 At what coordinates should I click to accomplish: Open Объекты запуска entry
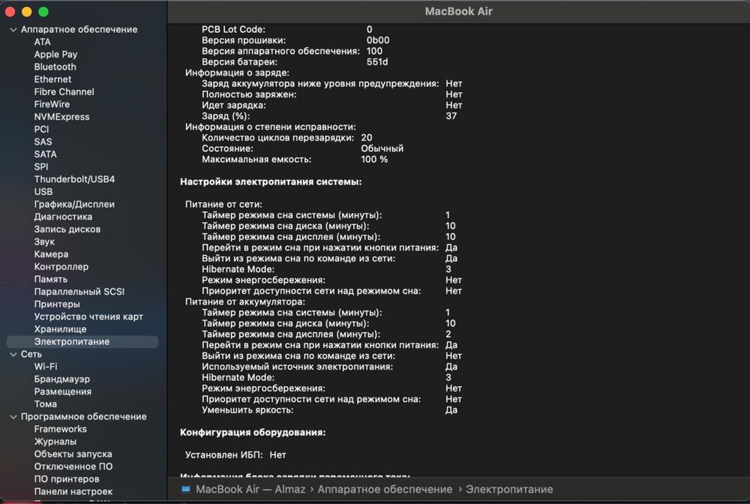[x=73, y=454]
